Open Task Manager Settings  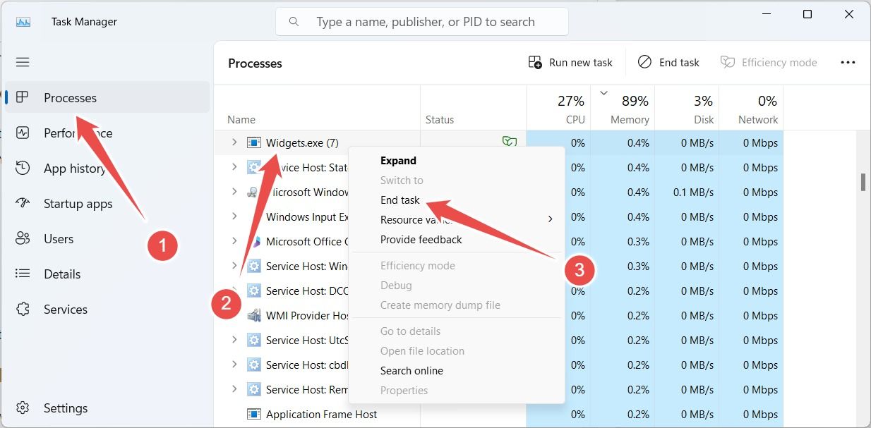(66, 408)
